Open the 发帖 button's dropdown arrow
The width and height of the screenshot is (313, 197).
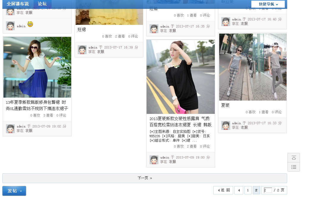(21, 191)
